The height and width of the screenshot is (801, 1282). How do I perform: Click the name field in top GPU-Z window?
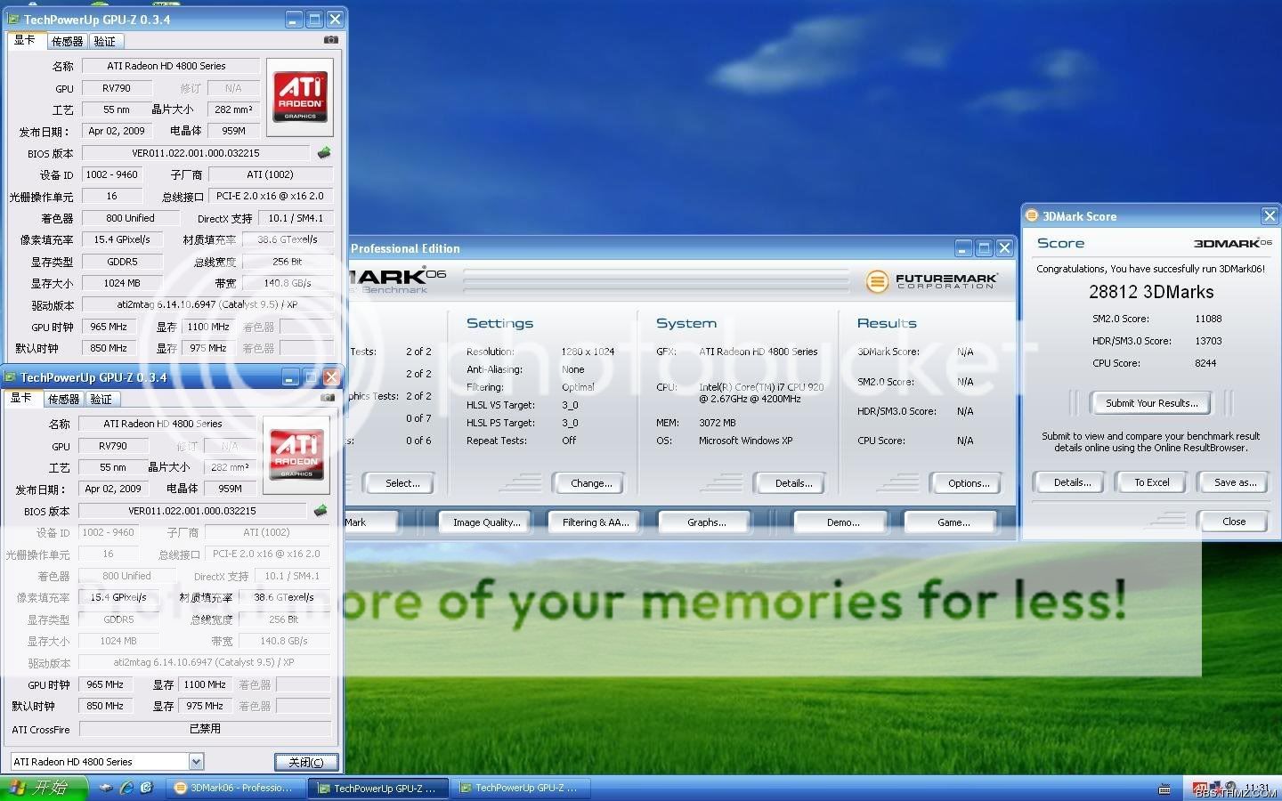pos(170,66)
